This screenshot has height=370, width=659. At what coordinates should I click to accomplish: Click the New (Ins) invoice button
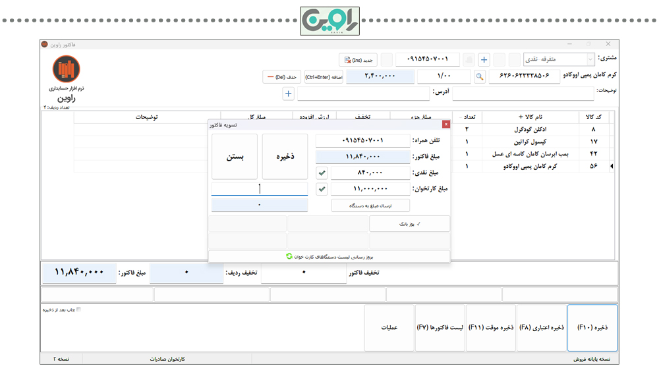[x=358, y=60]
